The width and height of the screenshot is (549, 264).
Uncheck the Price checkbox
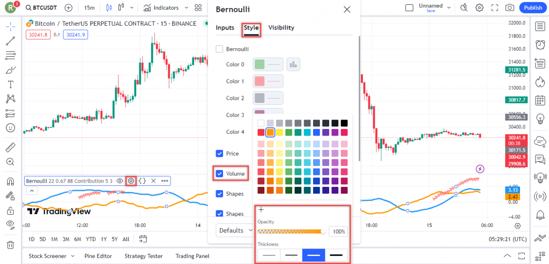click(219, 154)
